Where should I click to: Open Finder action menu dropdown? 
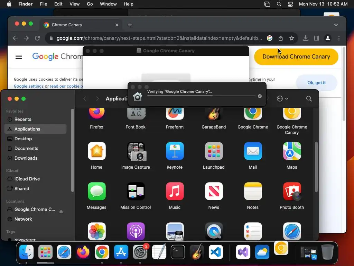[x=282, y=99]
